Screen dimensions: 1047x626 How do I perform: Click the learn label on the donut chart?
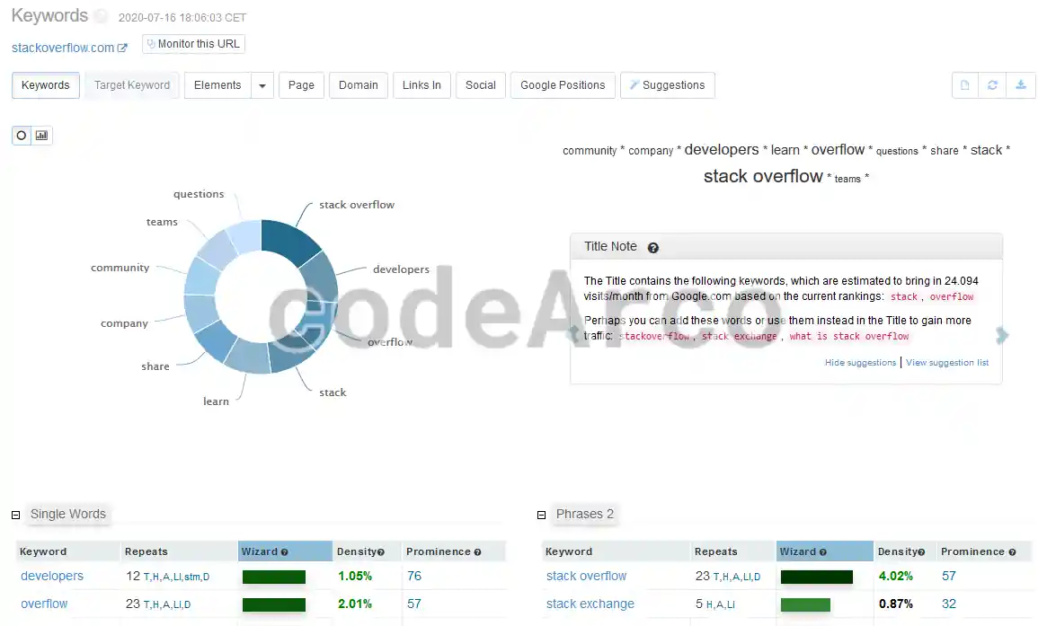click(x=216, y=401)
